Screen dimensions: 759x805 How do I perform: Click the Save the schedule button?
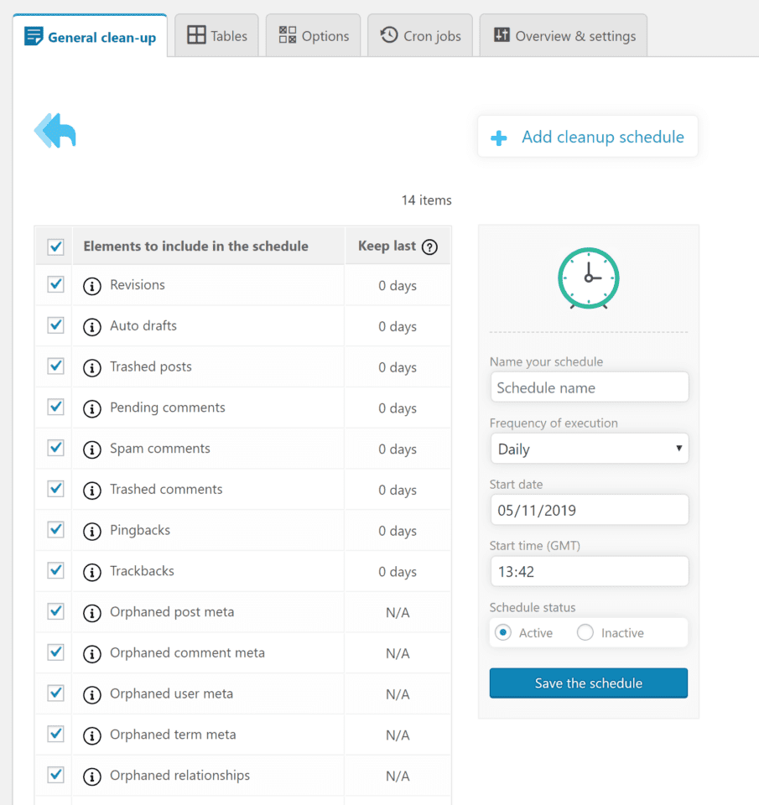click(589, 683)
